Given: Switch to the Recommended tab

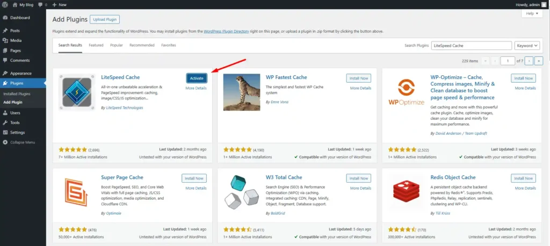Looking at the screenshot, I should click(142, 45).
